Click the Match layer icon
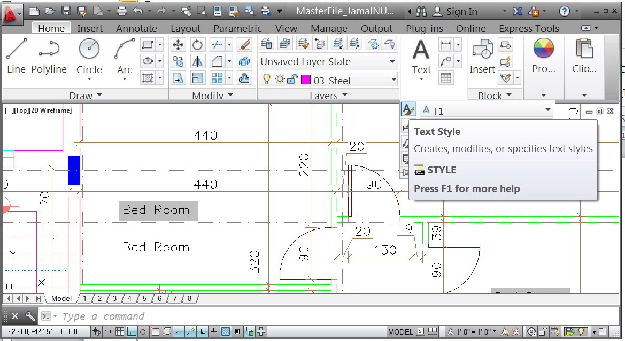This screenshot has height=341, width=625. tap(303, 43)
